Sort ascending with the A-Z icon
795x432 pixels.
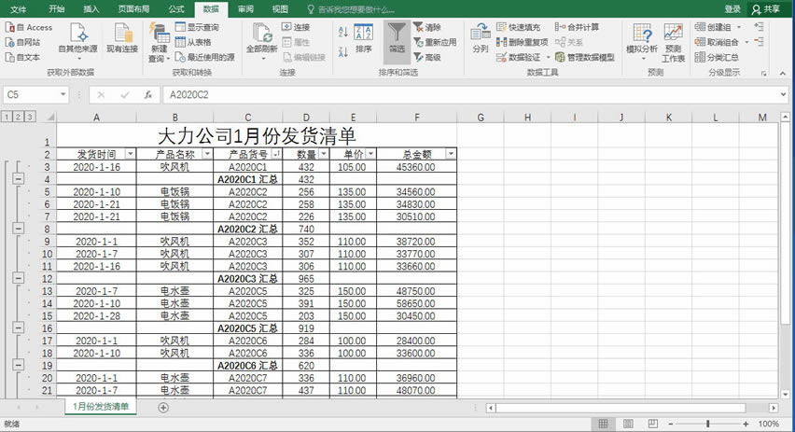(x=343, y=33)
